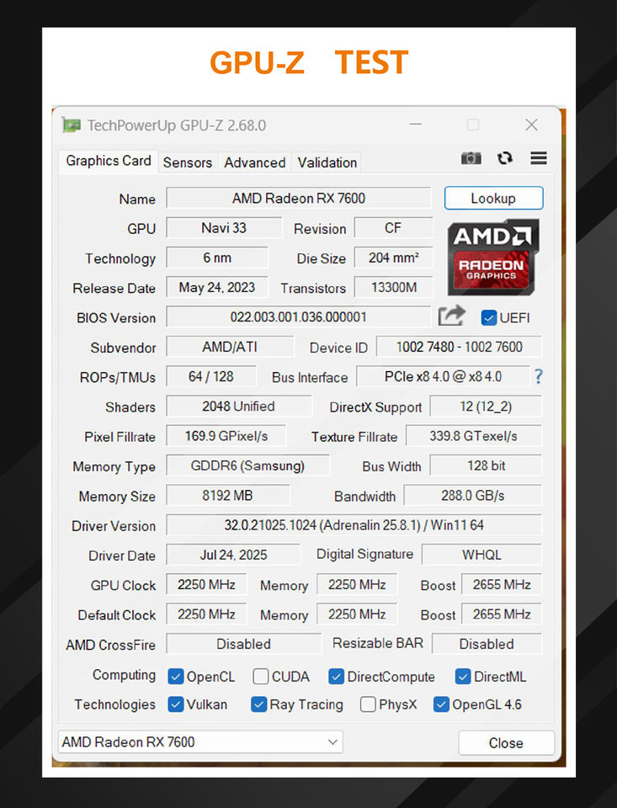Toggle the DirectCompute checkbox
Image resolution: width=617 pixels, height=808 pixels.
tap(336, 677)
